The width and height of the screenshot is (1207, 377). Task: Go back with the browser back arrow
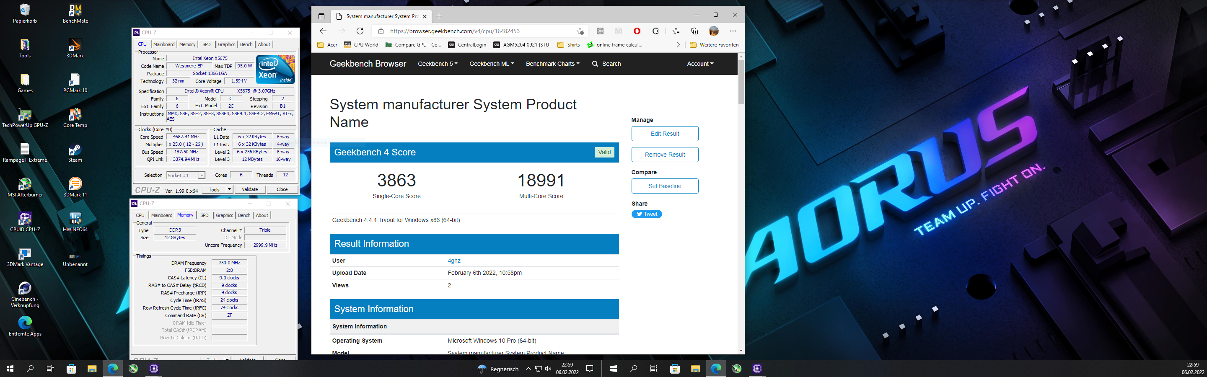(323, 31)
